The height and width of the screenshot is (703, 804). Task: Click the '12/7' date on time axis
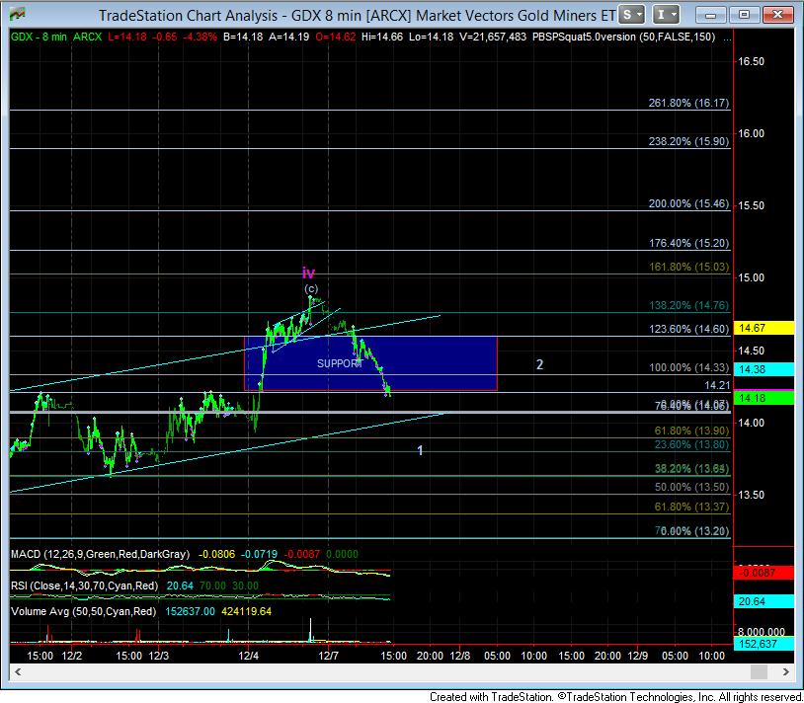click(x=329, y=656)
